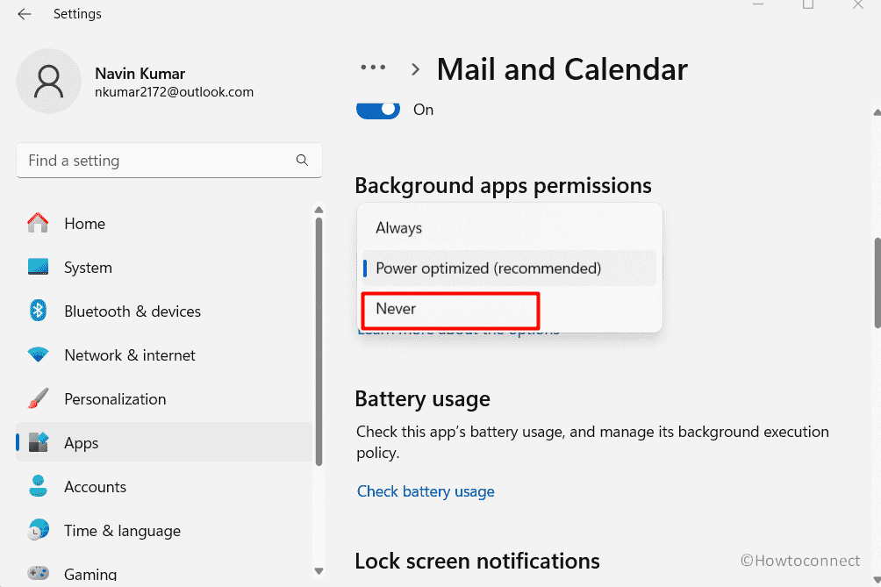Click sidebar scrollbar down arrow
This screenshot has height=587, width=881.
(x=319, y=570)
